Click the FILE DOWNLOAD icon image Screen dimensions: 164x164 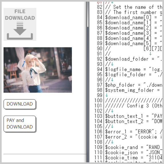pyautogui.click(x=20, y=24)
